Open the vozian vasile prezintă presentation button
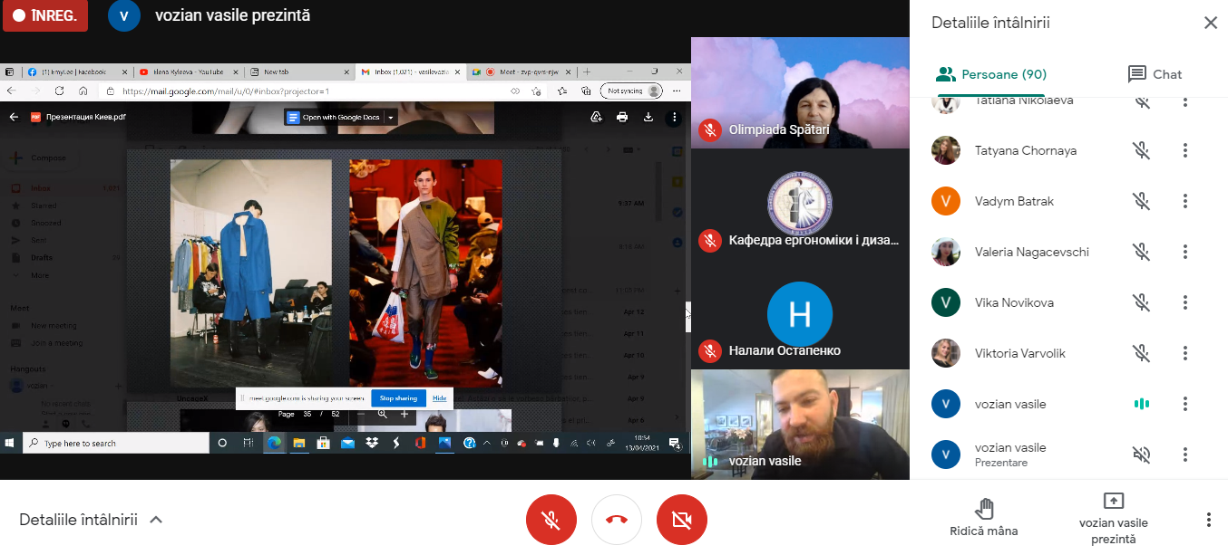1228x555 pixels. click(1113, 517)
